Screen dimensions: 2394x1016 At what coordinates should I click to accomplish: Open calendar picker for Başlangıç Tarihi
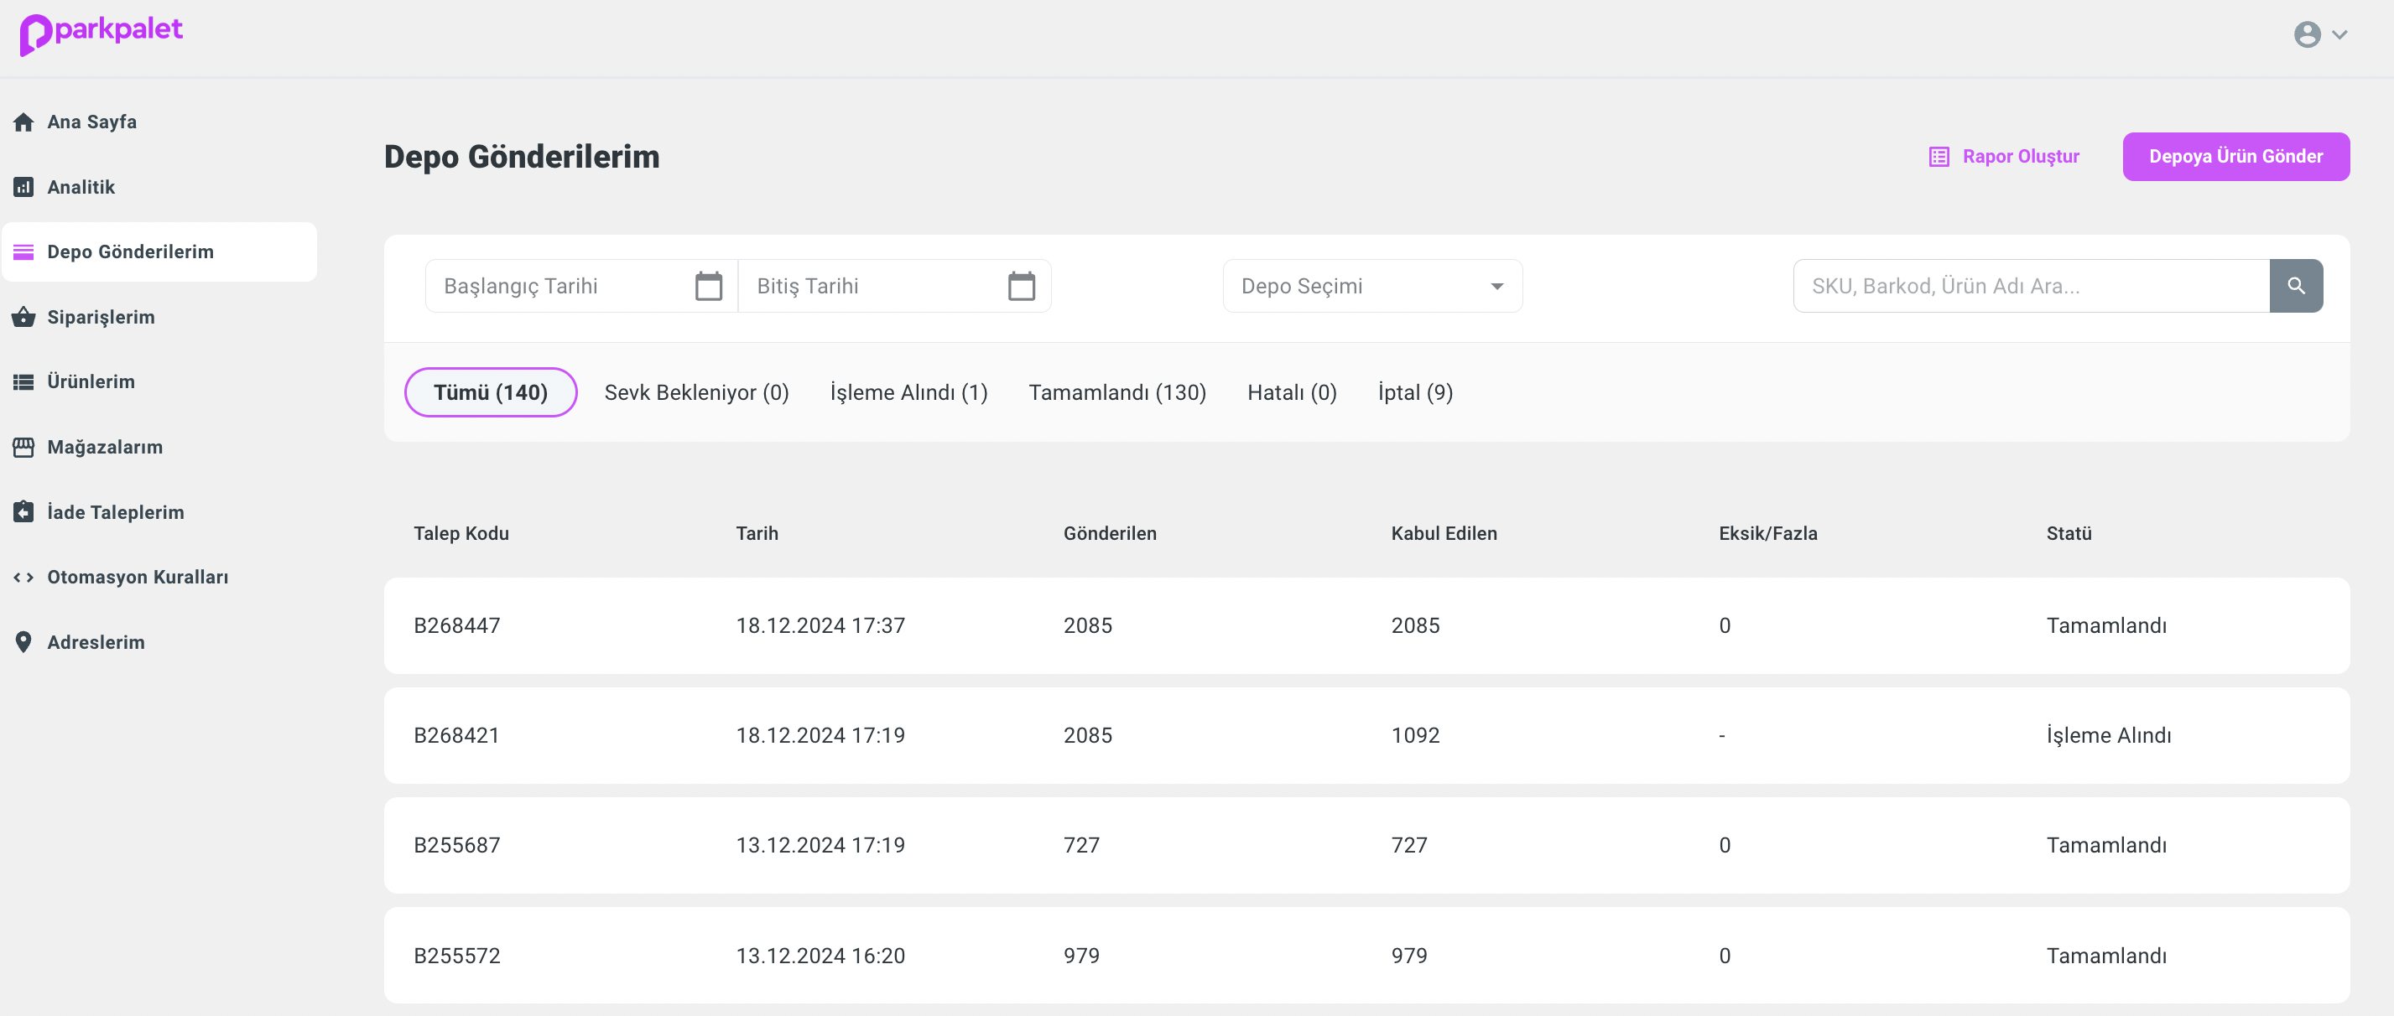708,286
